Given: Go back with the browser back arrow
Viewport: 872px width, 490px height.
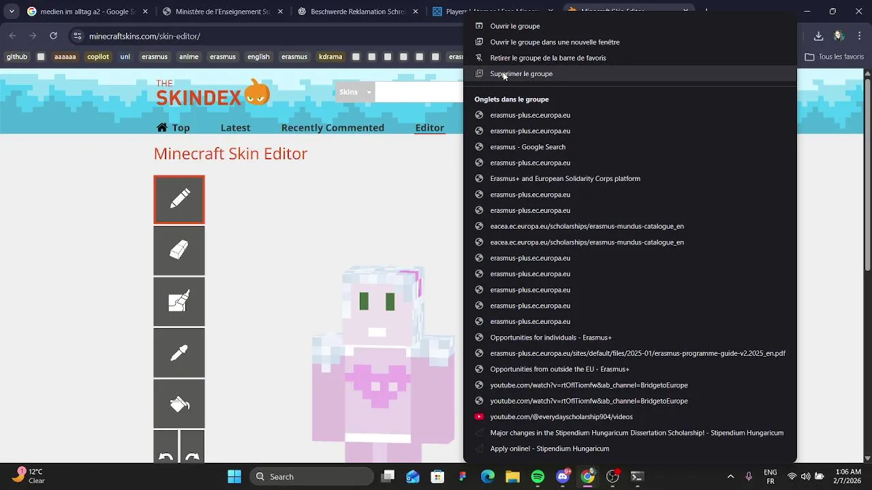Looking at the screenshot, I should [x=13, y=36].
